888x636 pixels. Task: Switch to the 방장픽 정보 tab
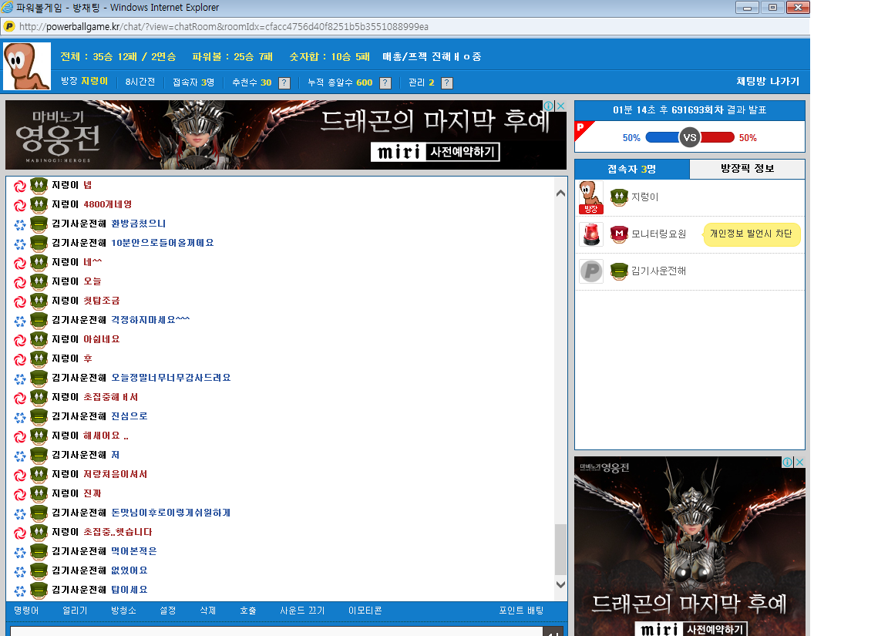(747, 169)
